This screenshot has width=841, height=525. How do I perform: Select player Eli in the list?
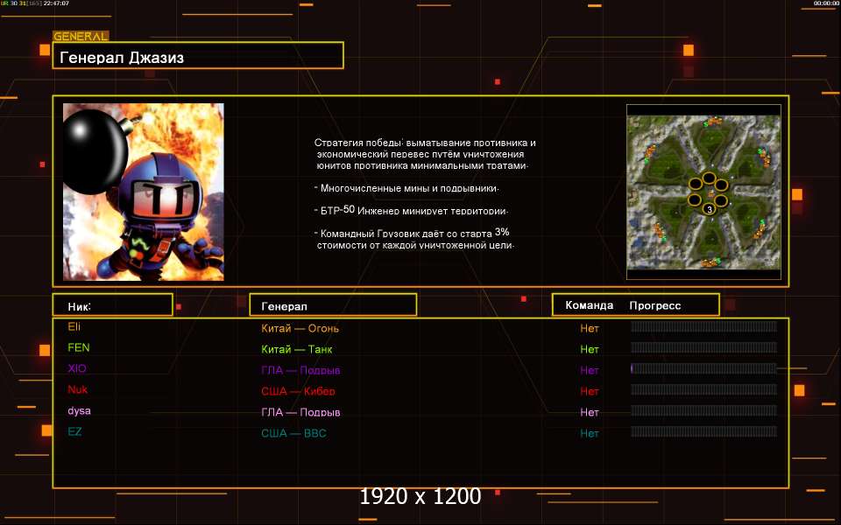point(74,326)
